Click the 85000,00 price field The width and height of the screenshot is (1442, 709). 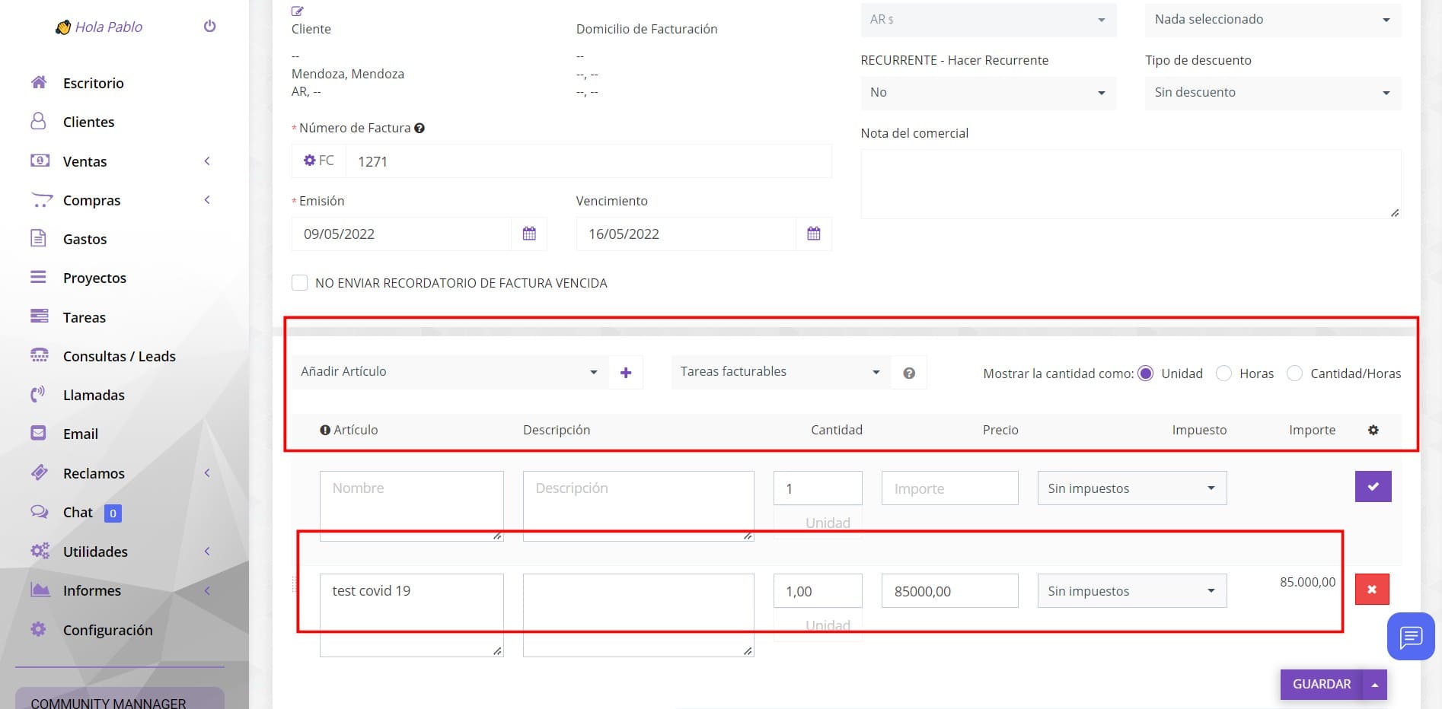(x=950, y=591)
